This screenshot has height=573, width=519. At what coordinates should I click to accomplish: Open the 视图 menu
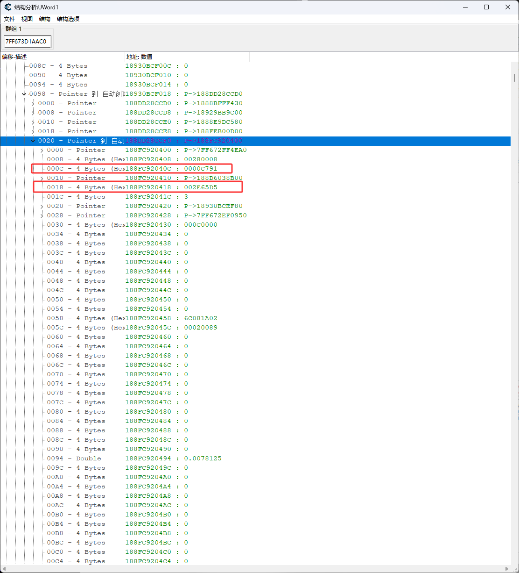click(27, 19)
